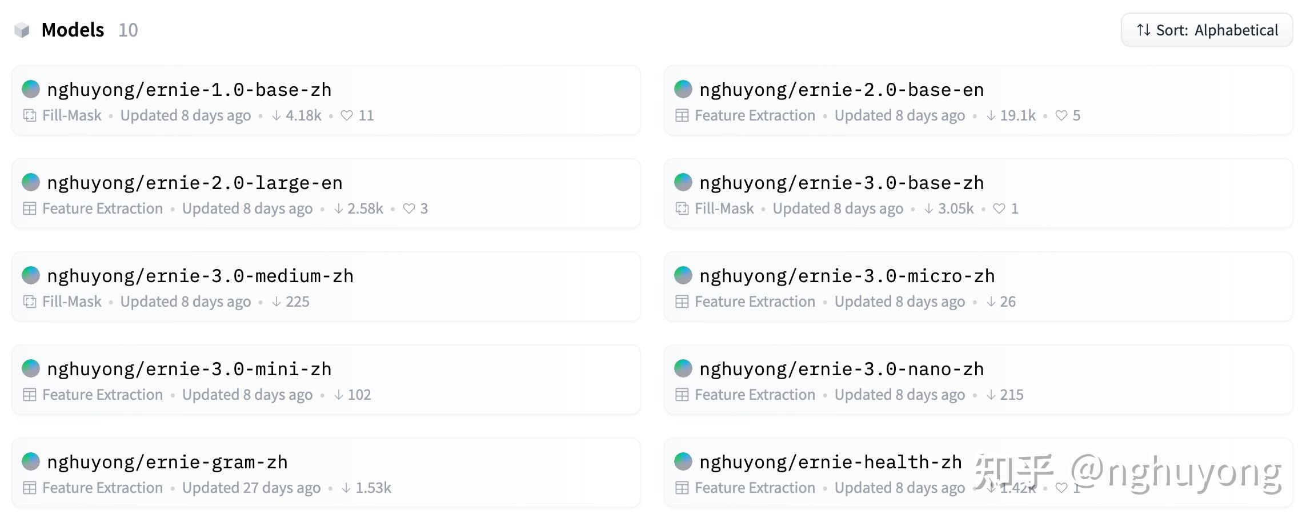This screenshot has height=530, width=1314.
Task: Click the heart icon on ernie-2.0-base-en
Action: tap(1061, 115)
